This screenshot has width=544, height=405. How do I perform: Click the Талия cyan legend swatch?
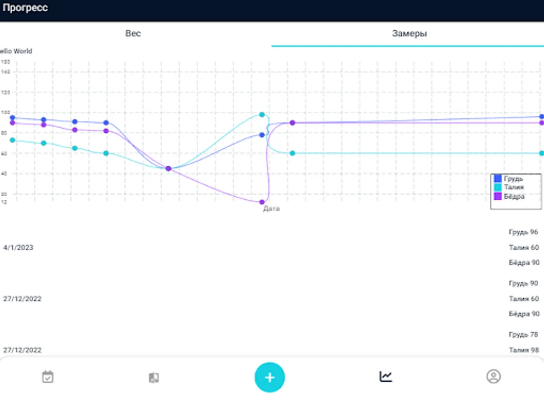point(498,187)
